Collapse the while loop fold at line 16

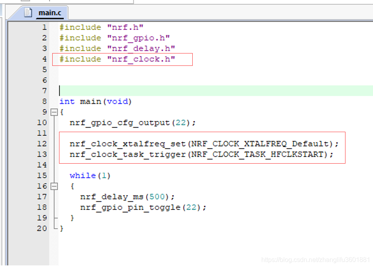[54, 186]
